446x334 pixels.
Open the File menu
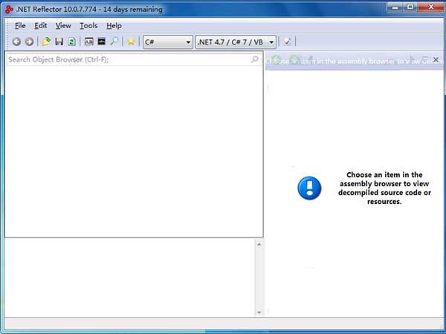point(20,26)
